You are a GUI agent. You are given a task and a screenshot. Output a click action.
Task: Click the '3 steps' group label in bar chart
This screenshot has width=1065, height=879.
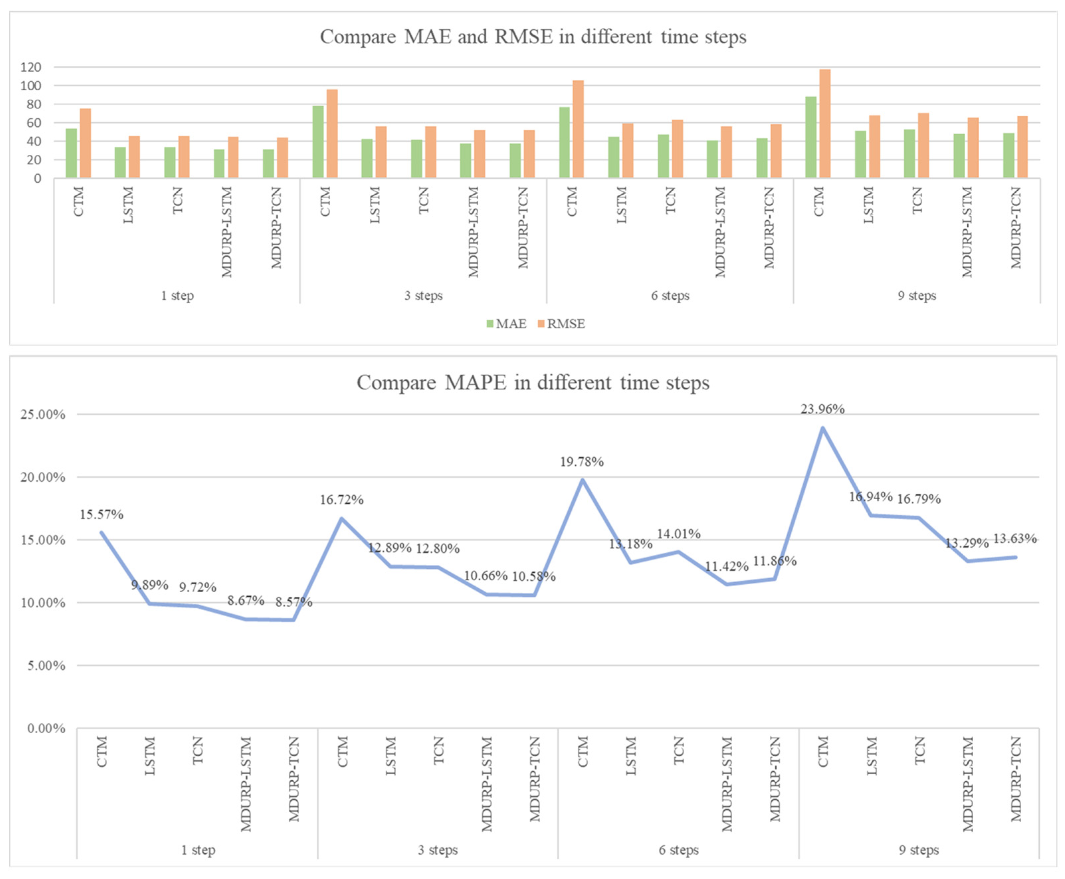423,296
